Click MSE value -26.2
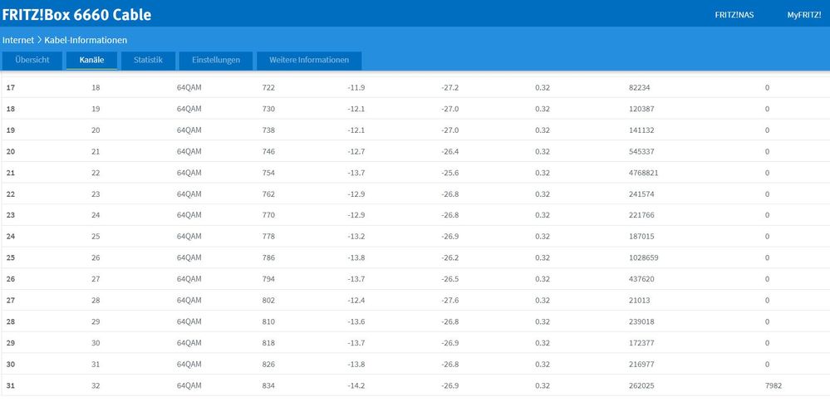The width and height of the screenshot is (830, 402). pos(450,258)
